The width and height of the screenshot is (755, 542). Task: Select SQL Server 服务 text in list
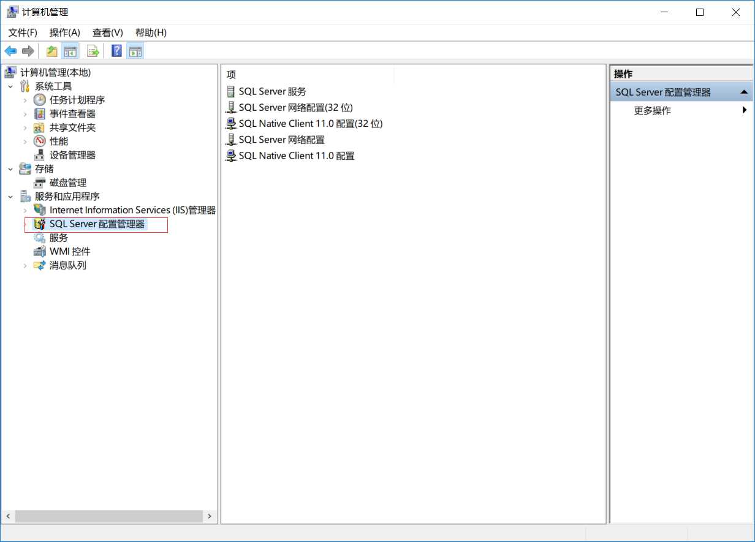click(273, 91)
